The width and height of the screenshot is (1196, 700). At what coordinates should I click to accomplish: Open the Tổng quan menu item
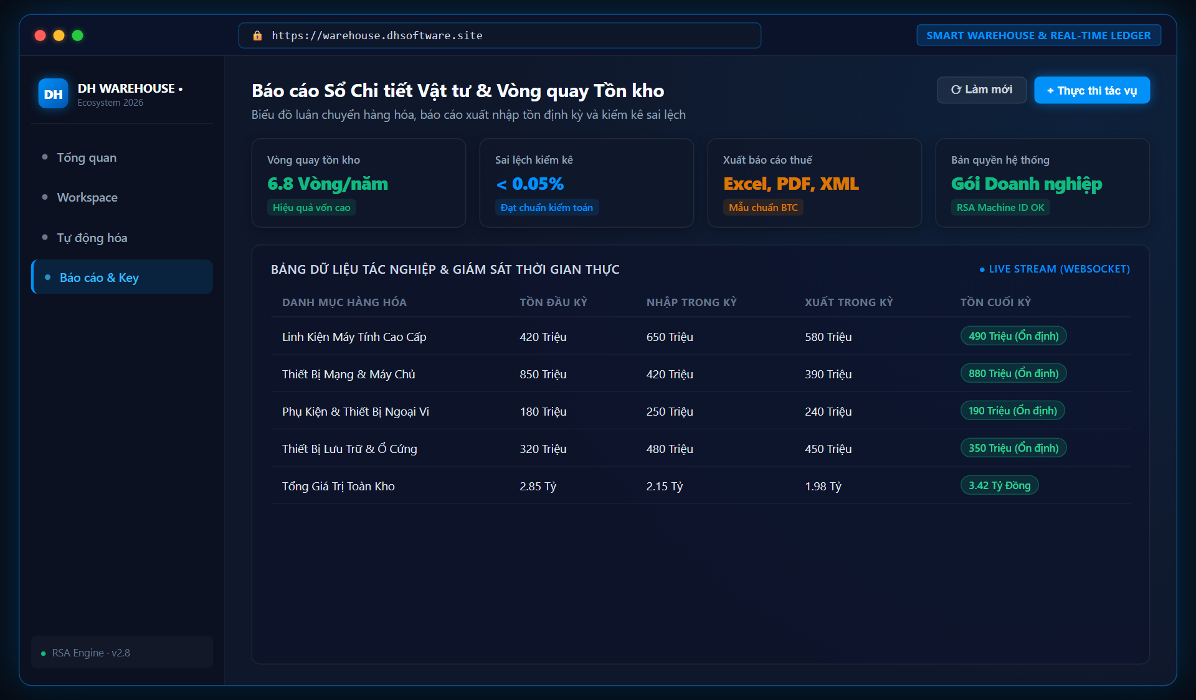point(122,157)
